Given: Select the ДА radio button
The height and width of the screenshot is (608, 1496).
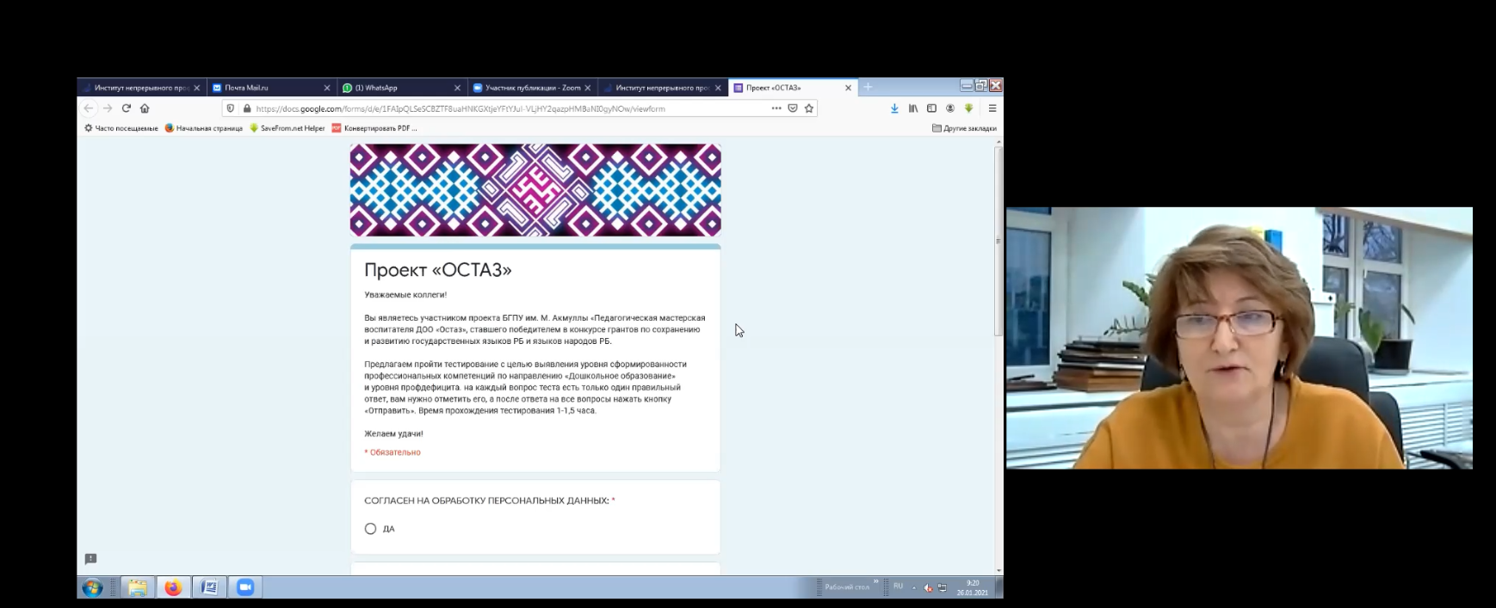Looking at the screenshot, I should (x=370, y=529).
